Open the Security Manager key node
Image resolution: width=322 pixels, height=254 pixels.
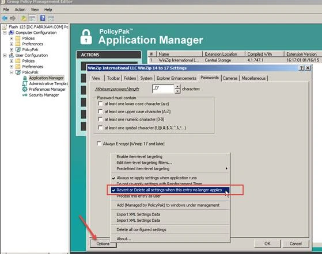[25, 95]
